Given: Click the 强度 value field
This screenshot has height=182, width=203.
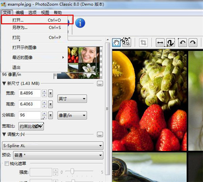Looking at the screenshot, I should tap(41, 172).
